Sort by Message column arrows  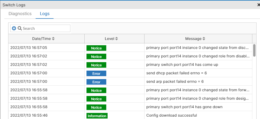(x=204, y=39)
